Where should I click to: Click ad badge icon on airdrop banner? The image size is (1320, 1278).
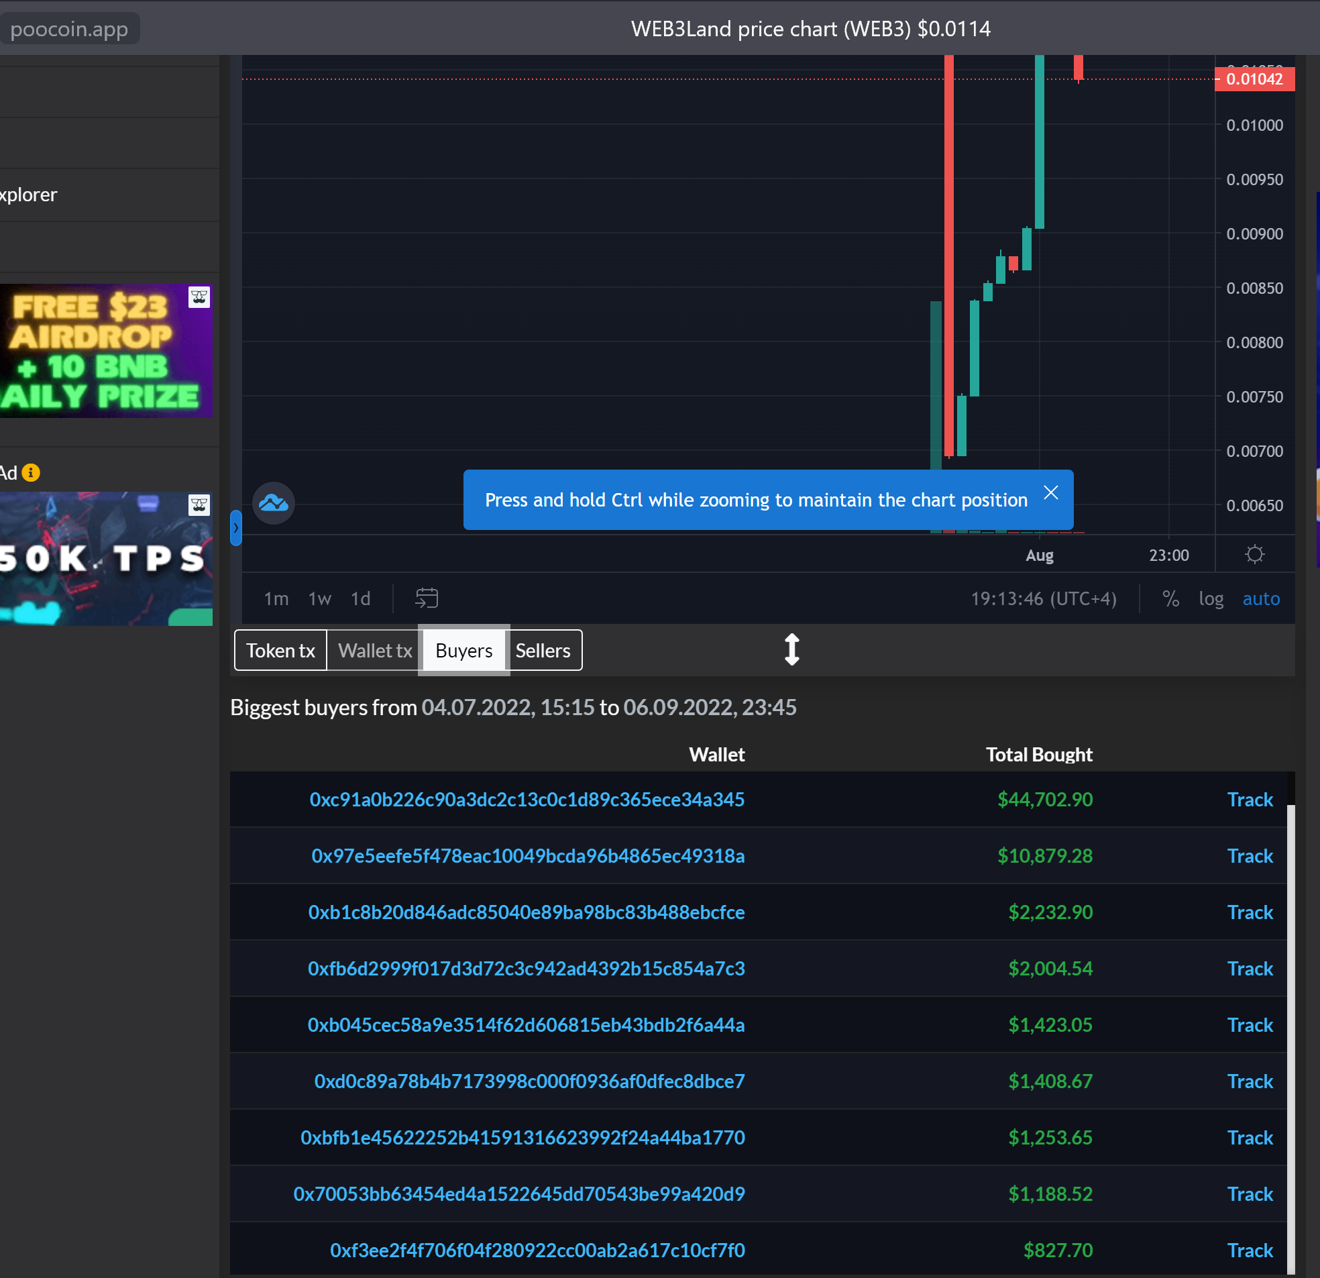coord(199,297)
